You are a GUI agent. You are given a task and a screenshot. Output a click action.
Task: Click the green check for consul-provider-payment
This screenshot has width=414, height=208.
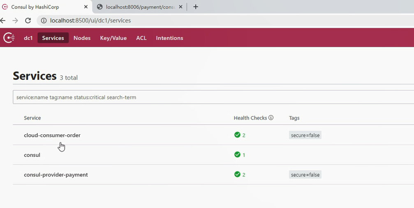pyautogui.click(x=237, y=174)
